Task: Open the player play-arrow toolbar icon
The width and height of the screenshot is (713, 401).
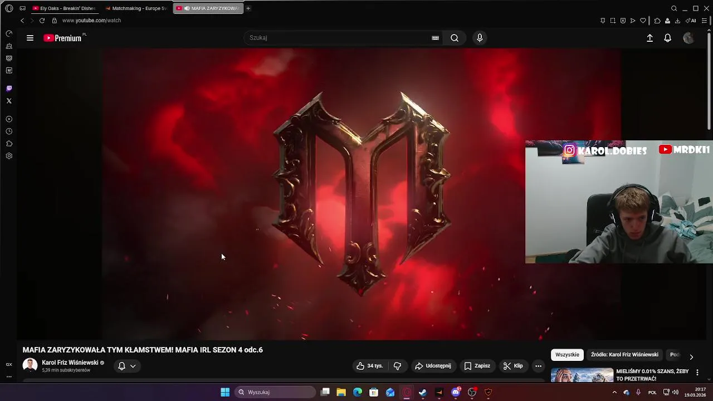Action: pos(633,21)
